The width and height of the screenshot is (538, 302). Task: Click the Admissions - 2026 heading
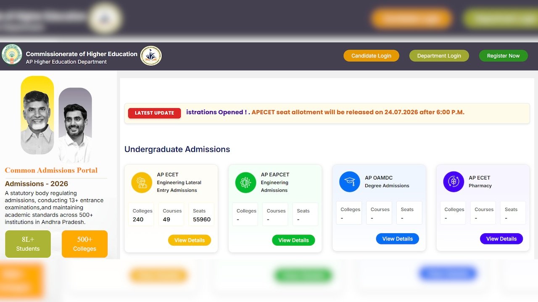click(x=37, y=184)
